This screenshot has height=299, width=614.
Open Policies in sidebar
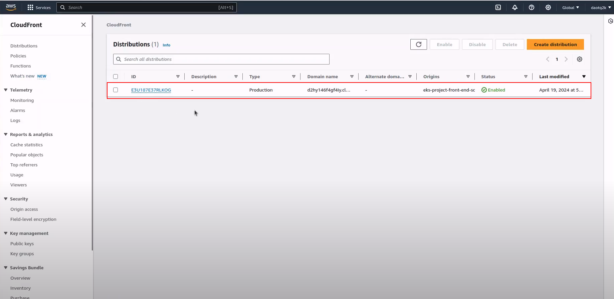point(18,56)
